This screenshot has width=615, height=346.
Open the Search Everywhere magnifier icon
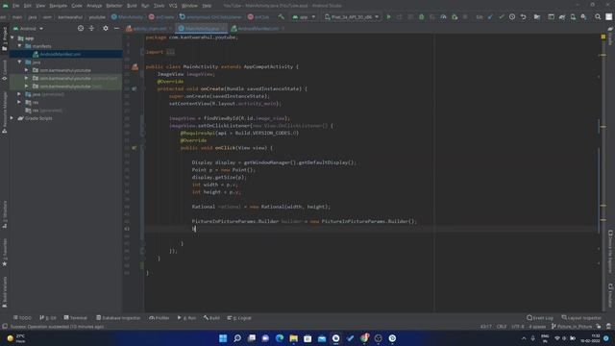(x=598, y=17)
